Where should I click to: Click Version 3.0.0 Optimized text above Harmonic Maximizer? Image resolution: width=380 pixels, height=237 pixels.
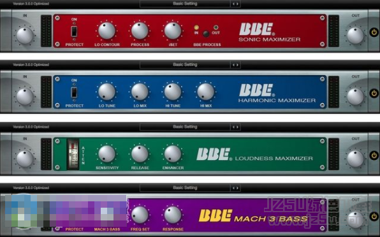point(31,65)
